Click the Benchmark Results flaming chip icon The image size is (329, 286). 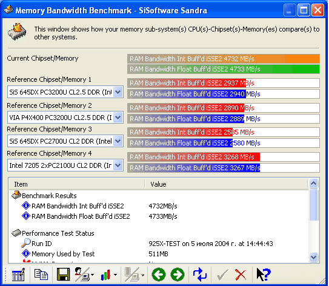[x=16, y=195]
